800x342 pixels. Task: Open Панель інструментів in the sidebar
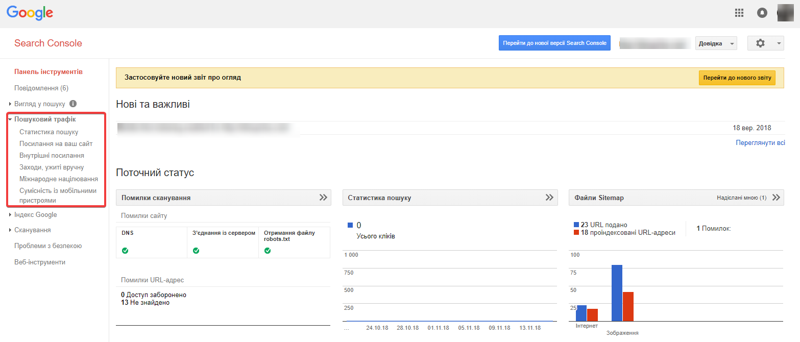click(x=49, y=72)
